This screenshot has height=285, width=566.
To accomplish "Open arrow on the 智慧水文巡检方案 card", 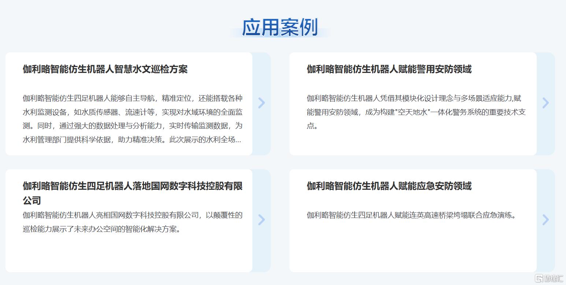I will pos(261,103).
